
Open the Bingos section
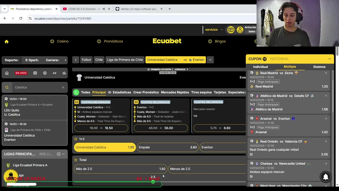(x=217, y=41)
